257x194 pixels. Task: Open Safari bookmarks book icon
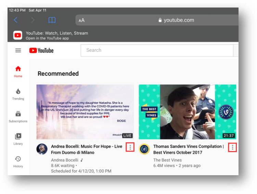[x=52, y=20]
